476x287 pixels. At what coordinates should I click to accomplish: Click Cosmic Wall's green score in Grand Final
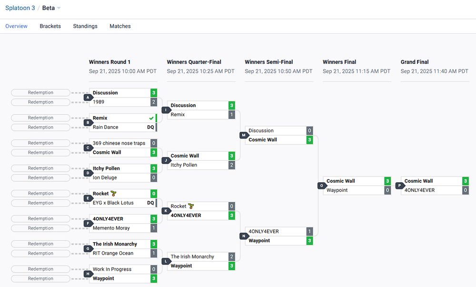point(466,181)
